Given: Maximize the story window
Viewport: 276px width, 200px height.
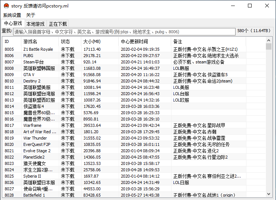Looking at the screenshot, I should 249,6.
